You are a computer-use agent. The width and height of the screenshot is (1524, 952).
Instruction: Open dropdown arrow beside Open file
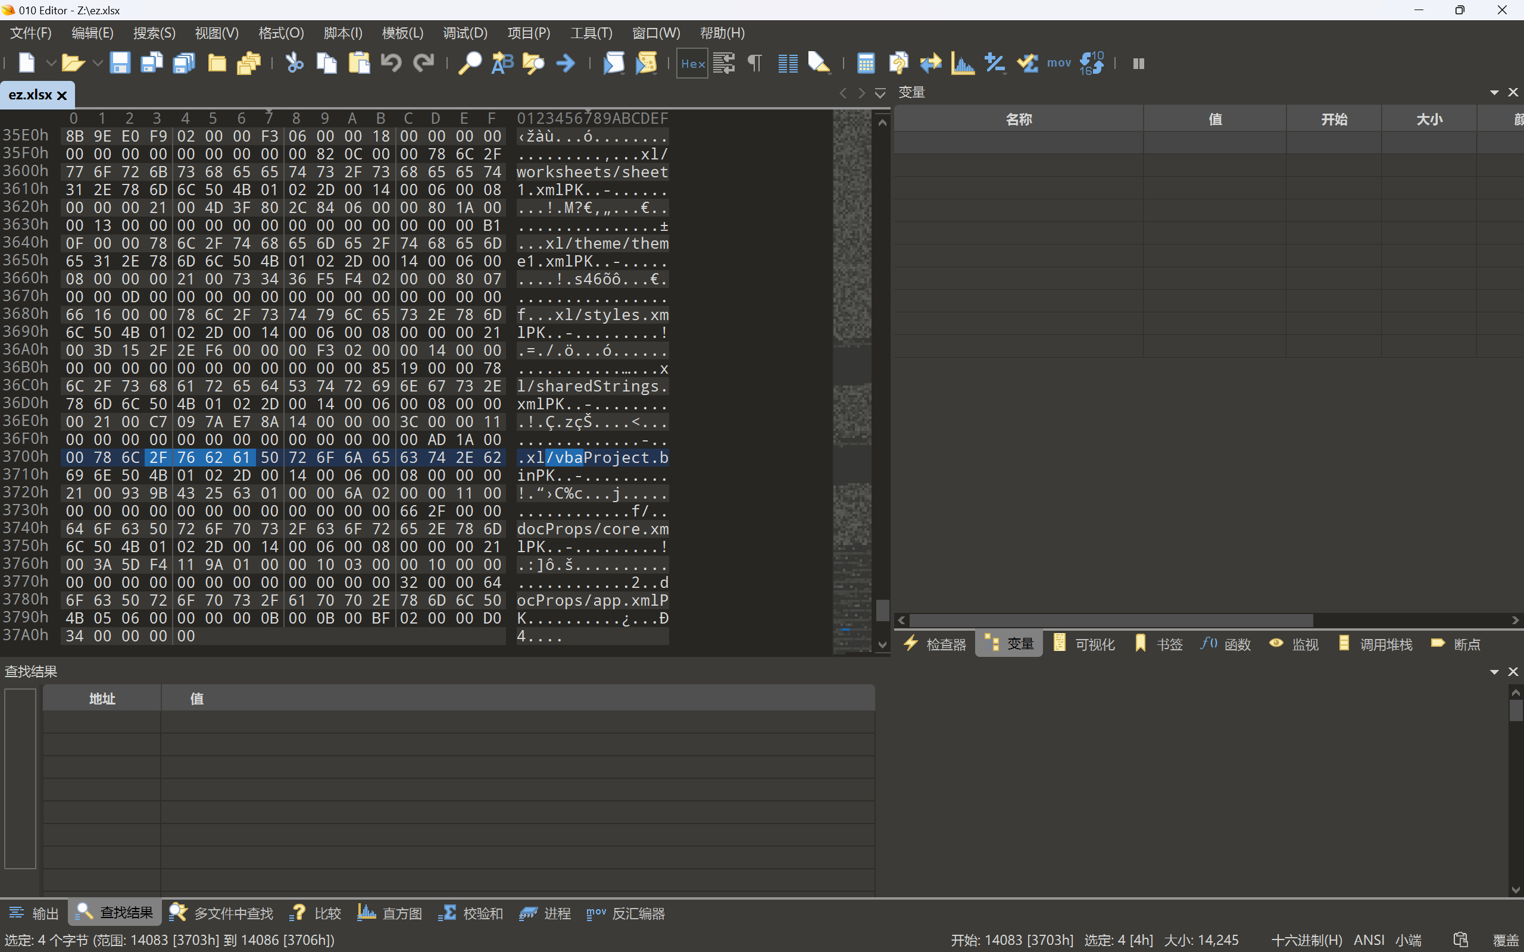(x=97, y=63)
